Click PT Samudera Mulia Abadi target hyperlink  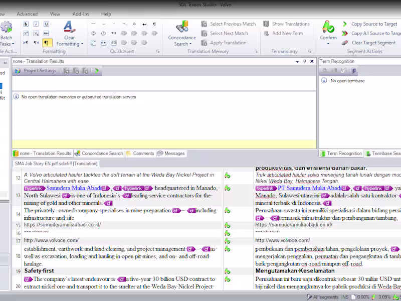tap(309, 188)
